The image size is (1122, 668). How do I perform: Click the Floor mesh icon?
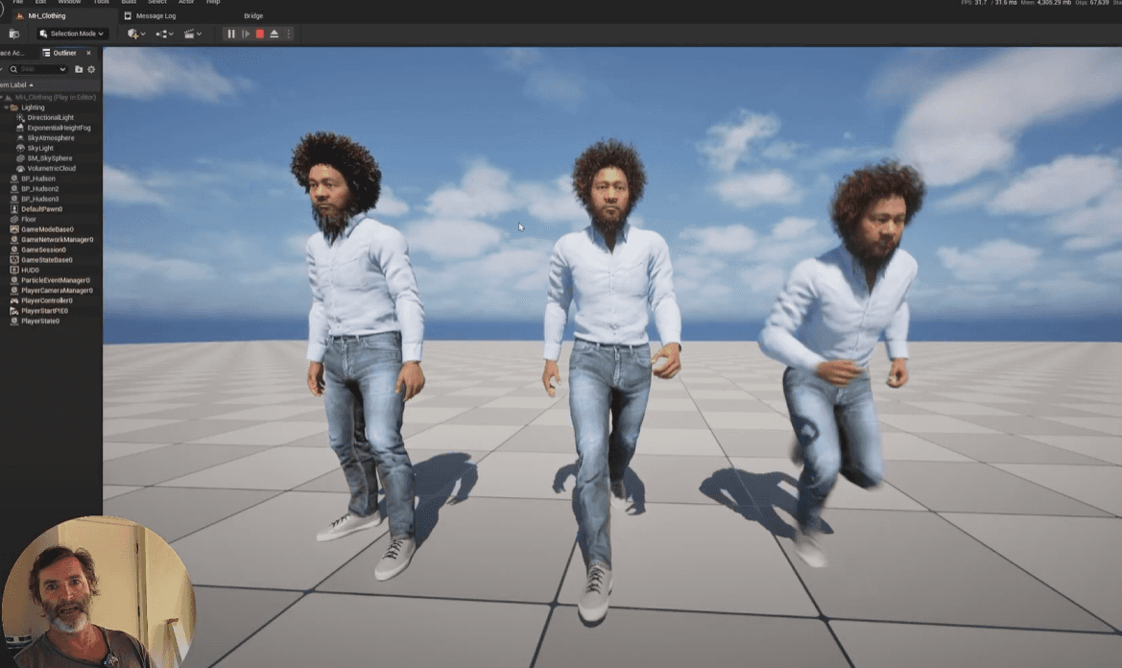coord(13,219)
